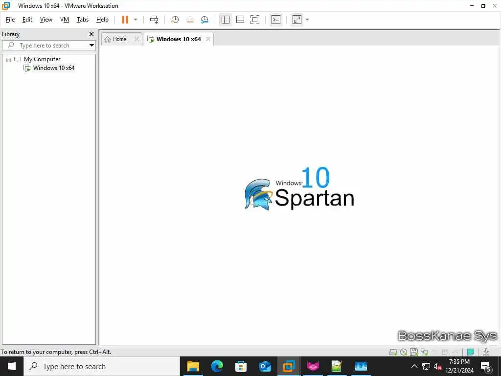Image resolution: width=501 pixels, height=376 pixels.
Task: Revert the virtual machine to previous snapshot
Action: coord(190,20)
